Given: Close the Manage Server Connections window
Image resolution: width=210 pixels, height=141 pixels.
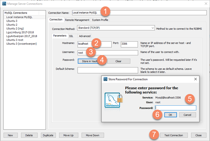Looking at the screenshot, I should point(206,4).
